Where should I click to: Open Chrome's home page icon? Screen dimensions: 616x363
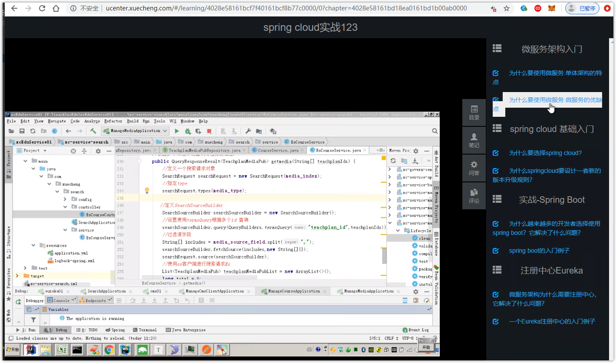tap(56, 8)
